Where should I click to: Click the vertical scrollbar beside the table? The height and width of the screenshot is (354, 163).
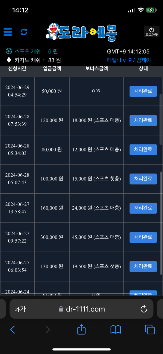161,191
